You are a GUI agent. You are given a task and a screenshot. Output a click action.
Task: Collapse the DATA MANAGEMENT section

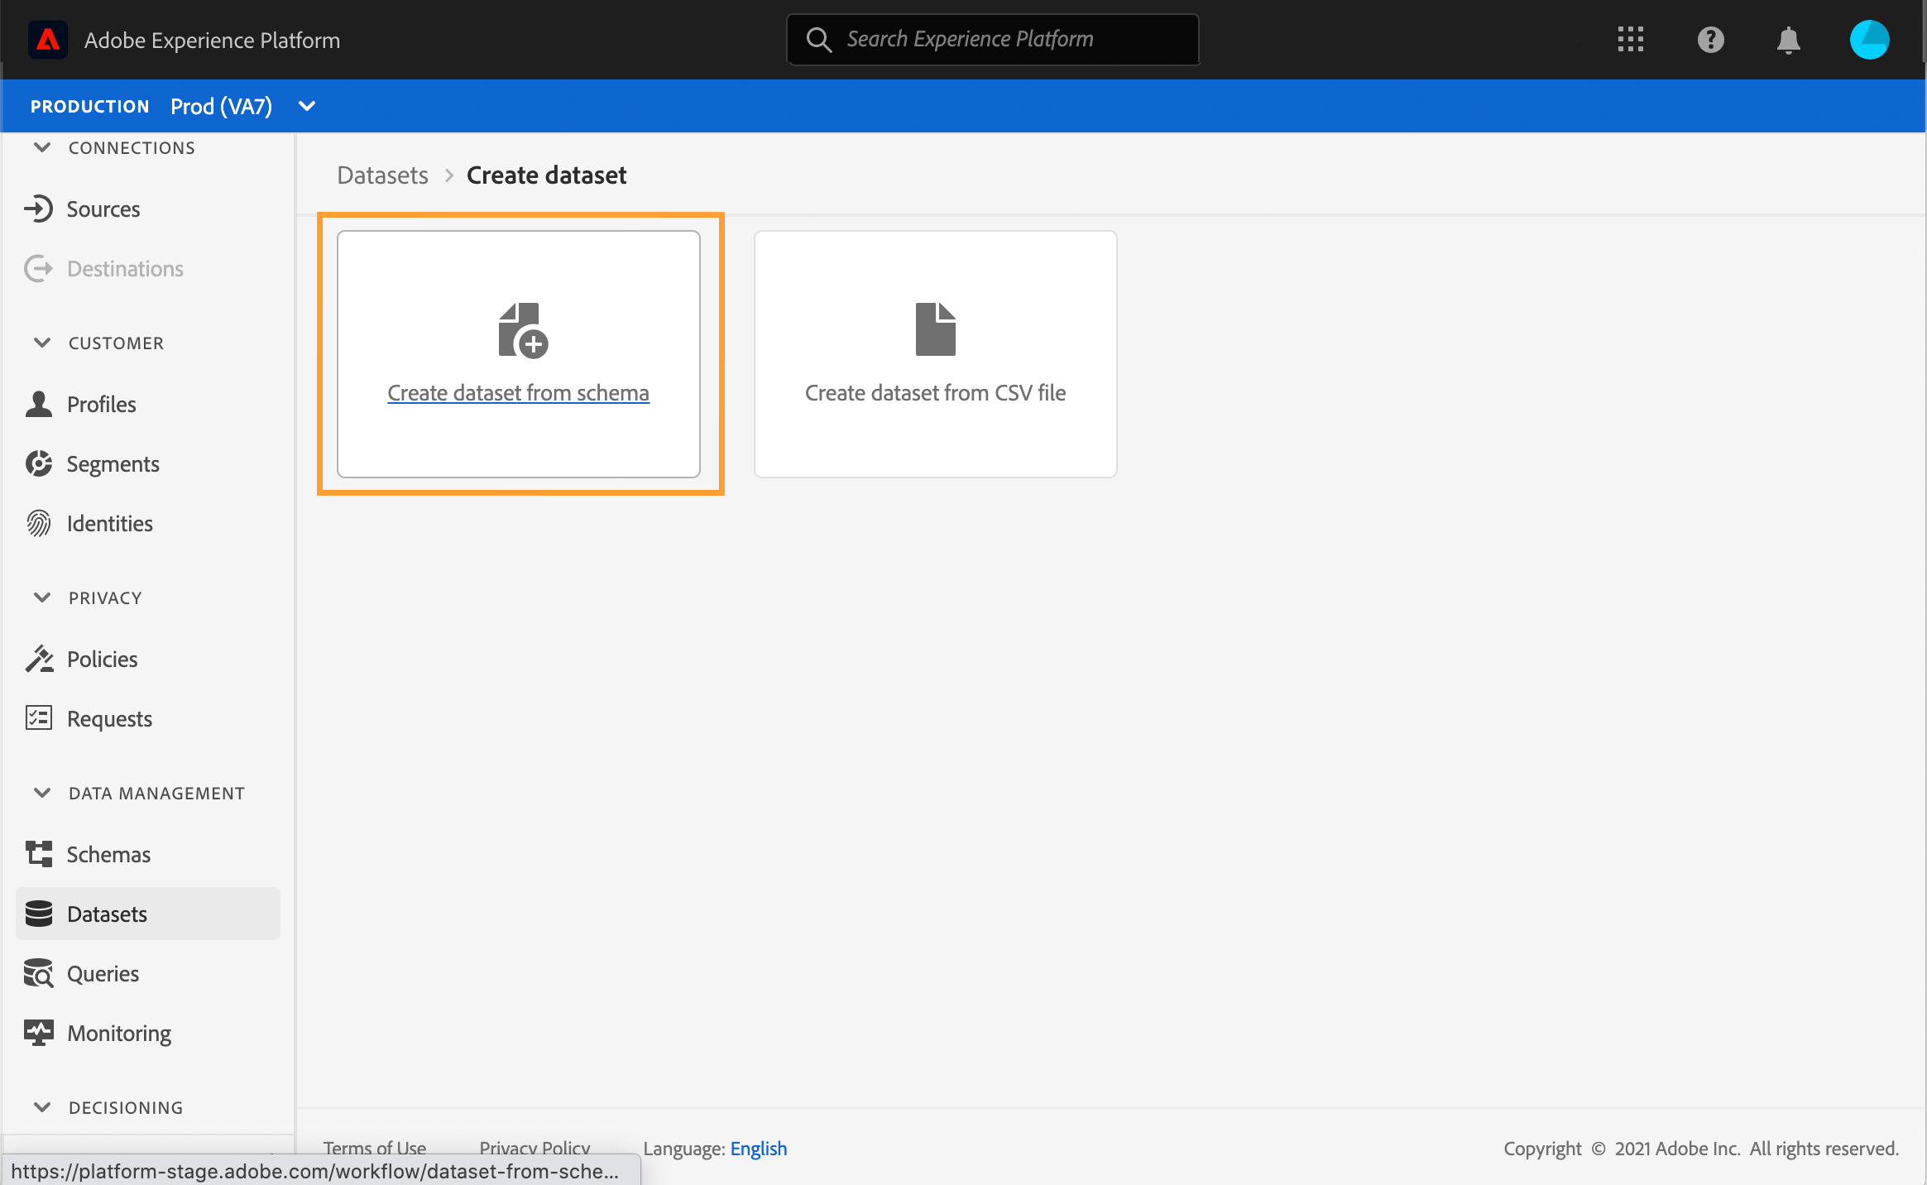tap(42, 793)
